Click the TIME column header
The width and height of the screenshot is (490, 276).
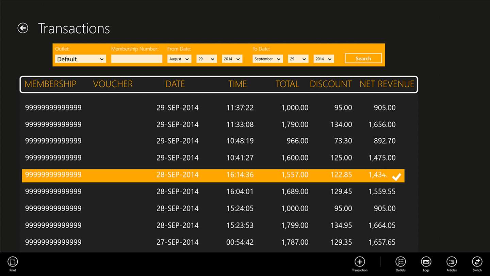click(x=238, y=84)
